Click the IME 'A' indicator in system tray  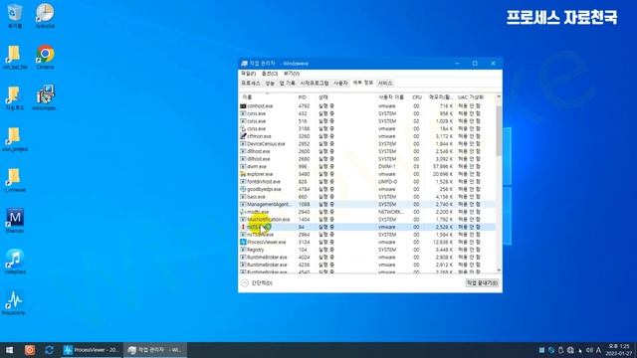coord(598,350)
